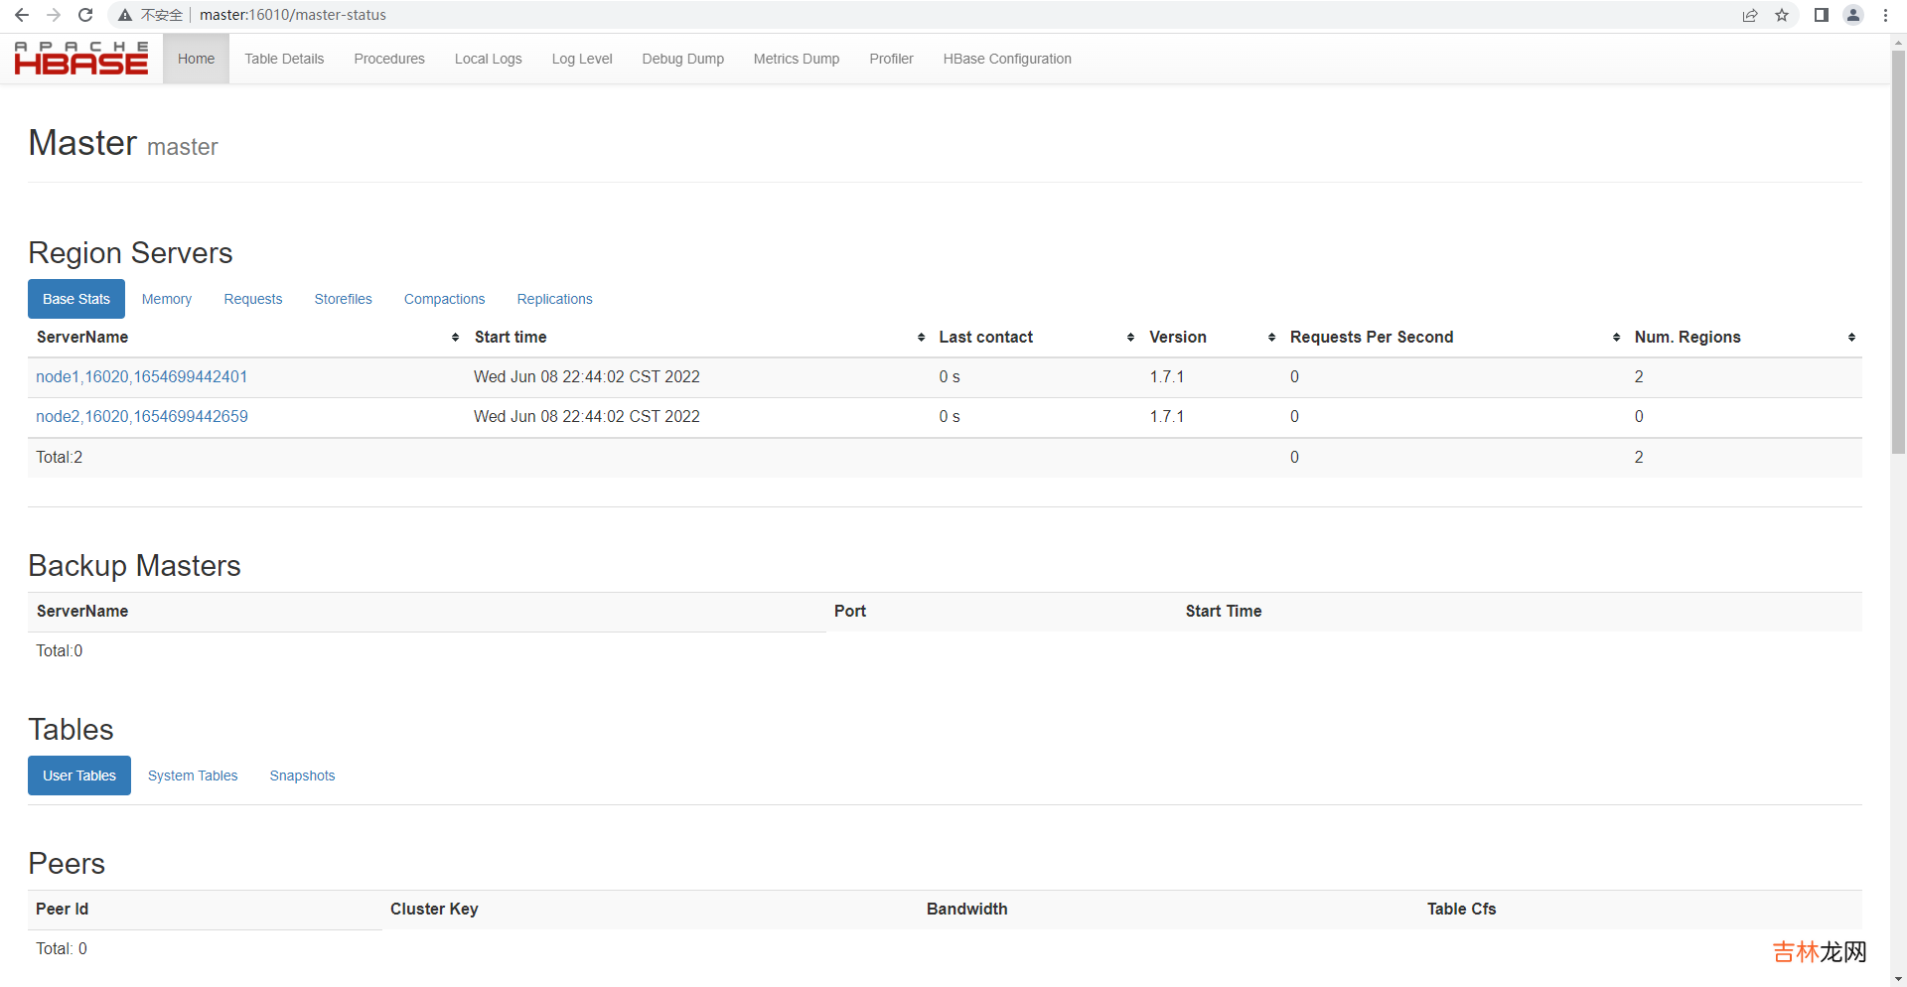This screenshot has height=987, width=1907.
Task: Open browser three-dot menu
Action: pos(1885,15)
